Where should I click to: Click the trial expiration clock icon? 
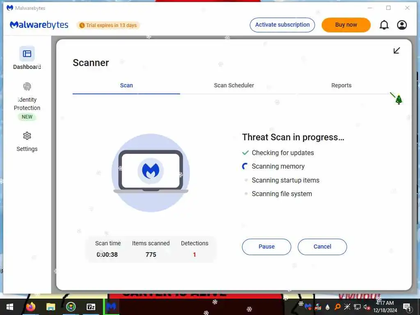coord(82,25)
